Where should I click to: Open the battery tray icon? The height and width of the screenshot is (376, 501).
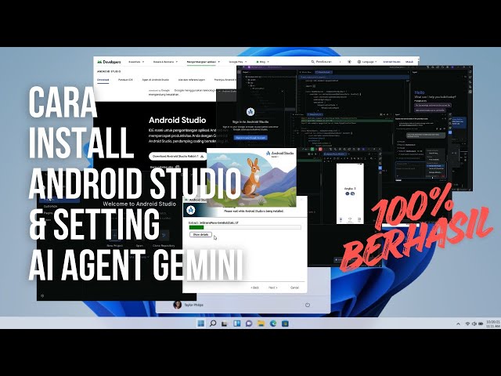[x=481, y=324]
